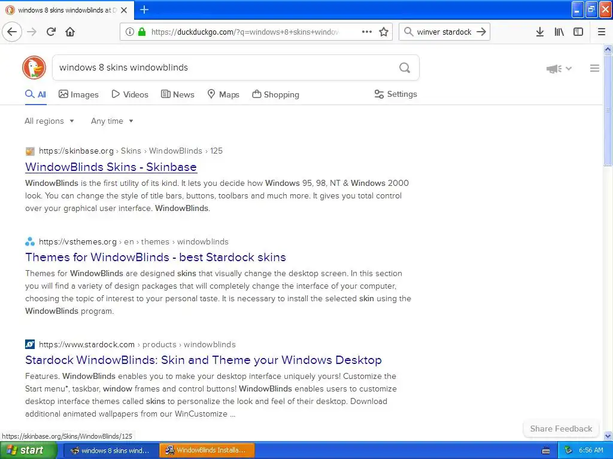The image size is (613, 459).
Task: Go back with the browser back arrow
Action: (x=12, y=32)
